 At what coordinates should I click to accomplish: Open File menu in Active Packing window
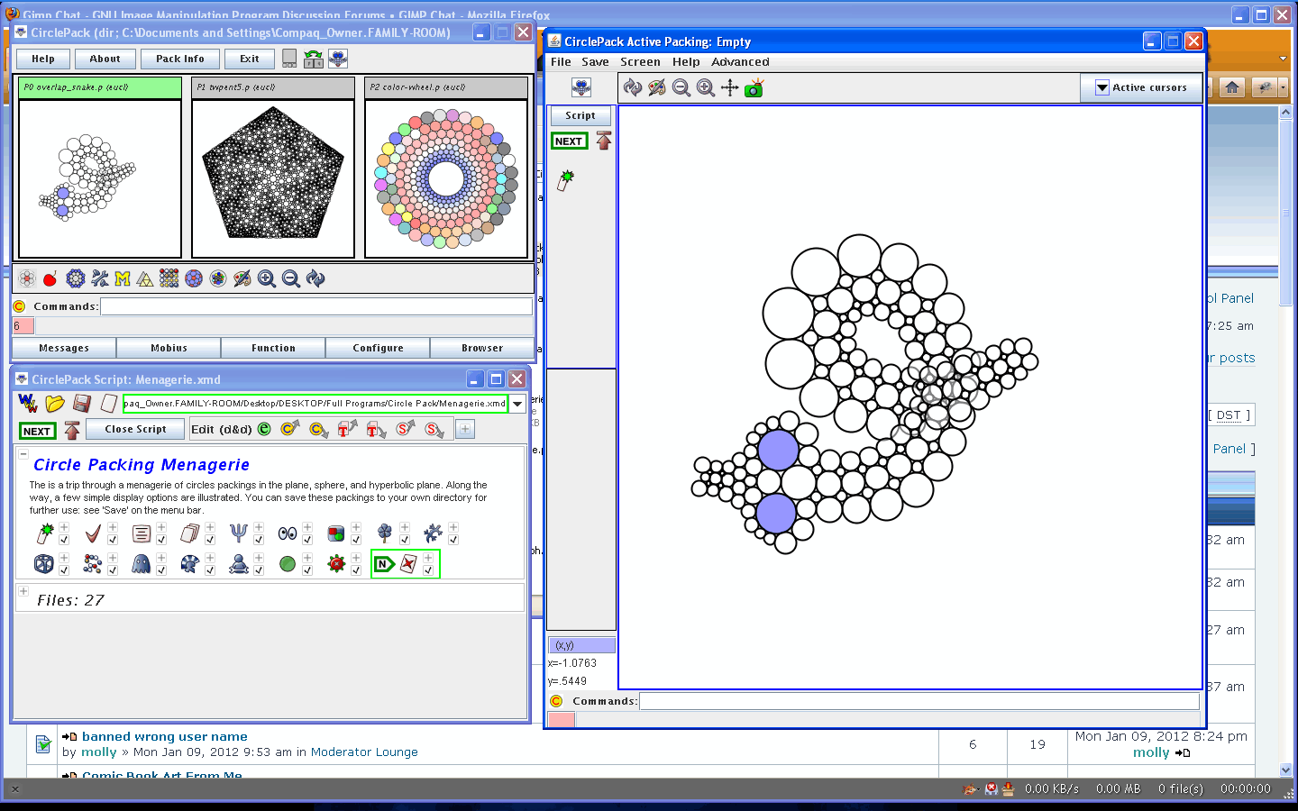coord(561,62)
